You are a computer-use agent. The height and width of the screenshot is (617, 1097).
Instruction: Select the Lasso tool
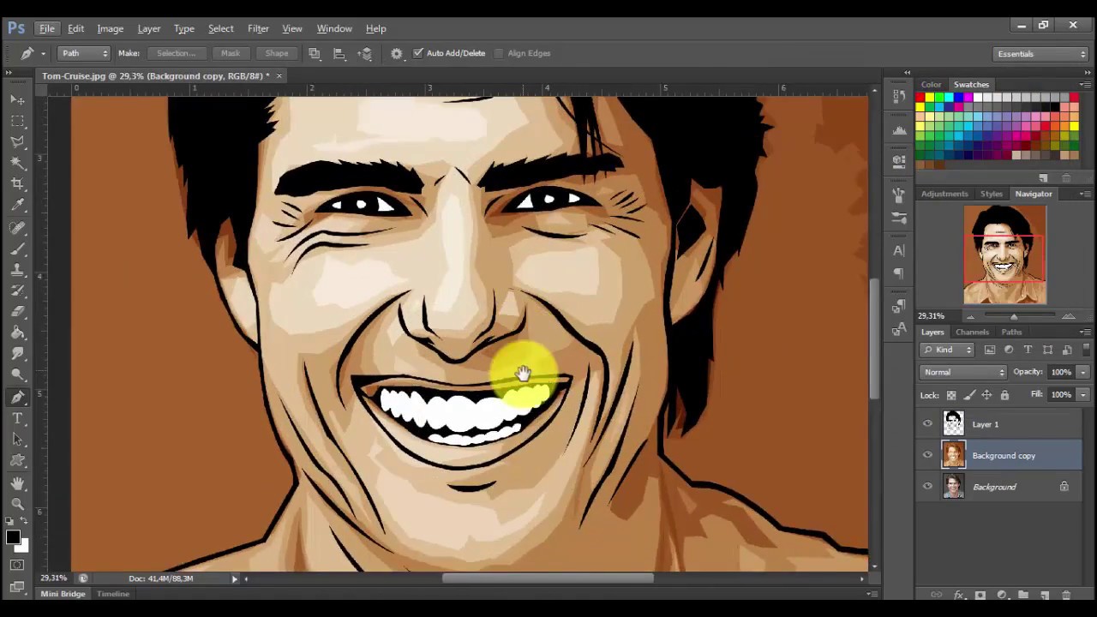[x=18, y=142]
